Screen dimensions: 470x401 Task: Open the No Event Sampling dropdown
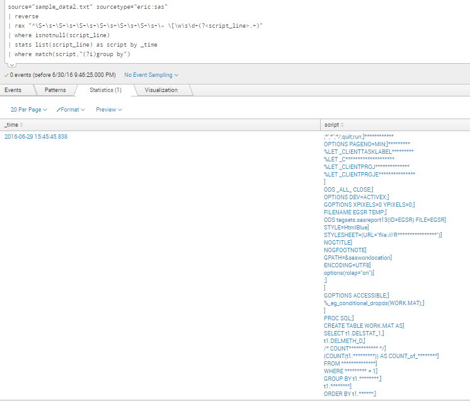(x=151, y=75)
